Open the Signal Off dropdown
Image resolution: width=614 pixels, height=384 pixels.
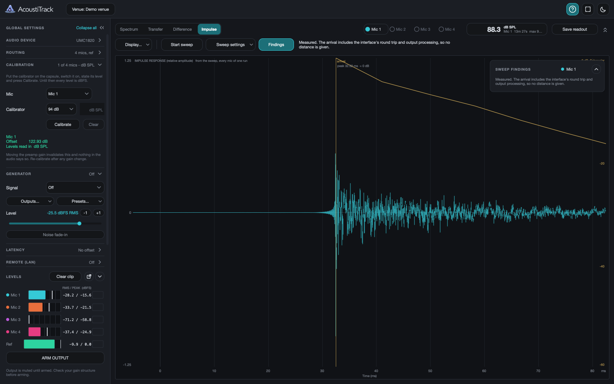point(75,187)
